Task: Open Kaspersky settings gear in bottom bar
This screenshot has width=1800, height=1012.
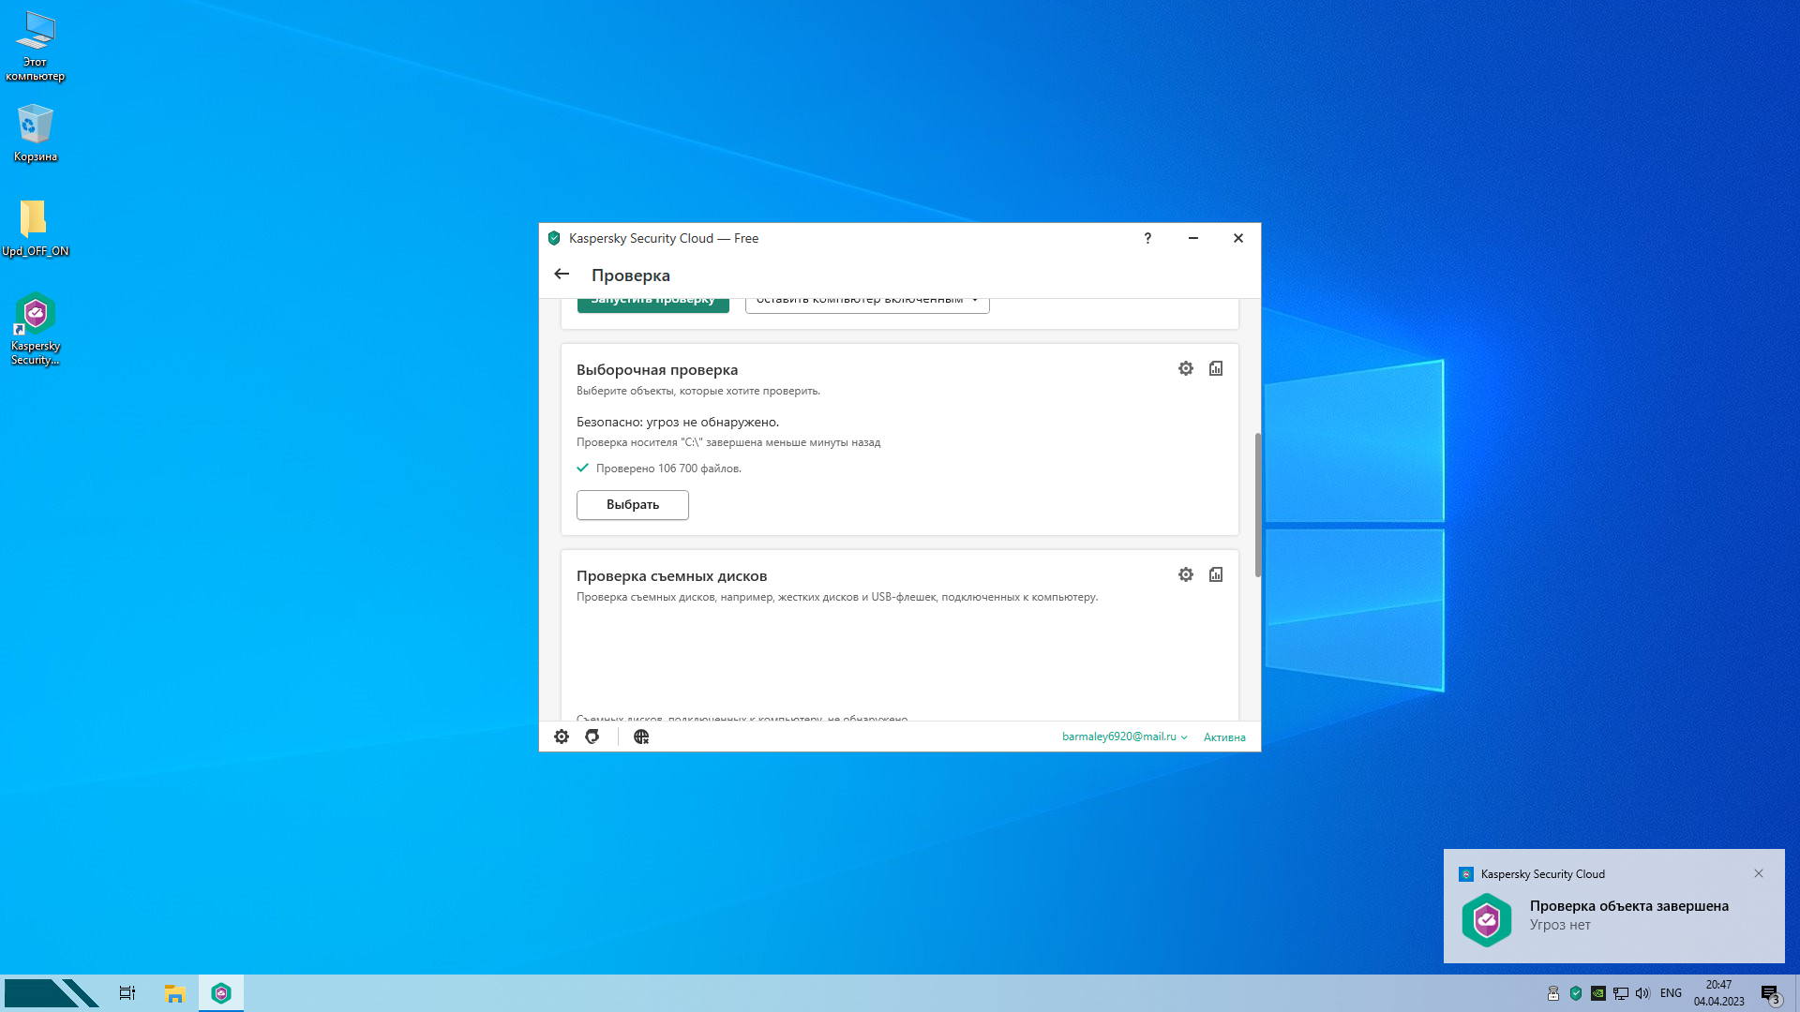Action: tap(562, 737)
